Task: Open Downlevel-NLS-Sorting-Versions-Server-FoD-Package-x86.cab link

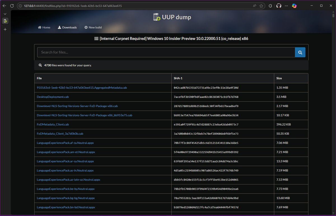Action: pyautogui.click(x=77, y=106)
